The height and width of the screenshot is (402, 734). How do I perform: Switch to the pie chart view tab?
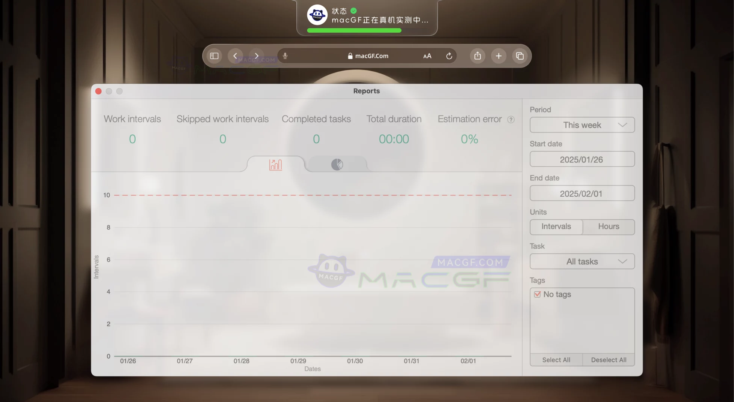[337, 164]
